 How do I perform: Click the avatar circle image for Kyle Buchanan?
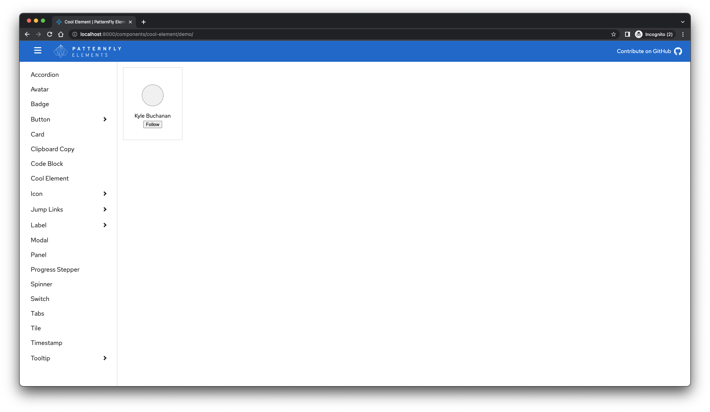click(x=153, y=95)
